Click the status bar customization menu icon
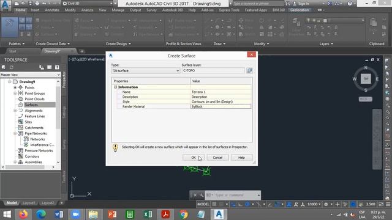The width and height of the screenshot is (392, 220). tap(388, 204)
